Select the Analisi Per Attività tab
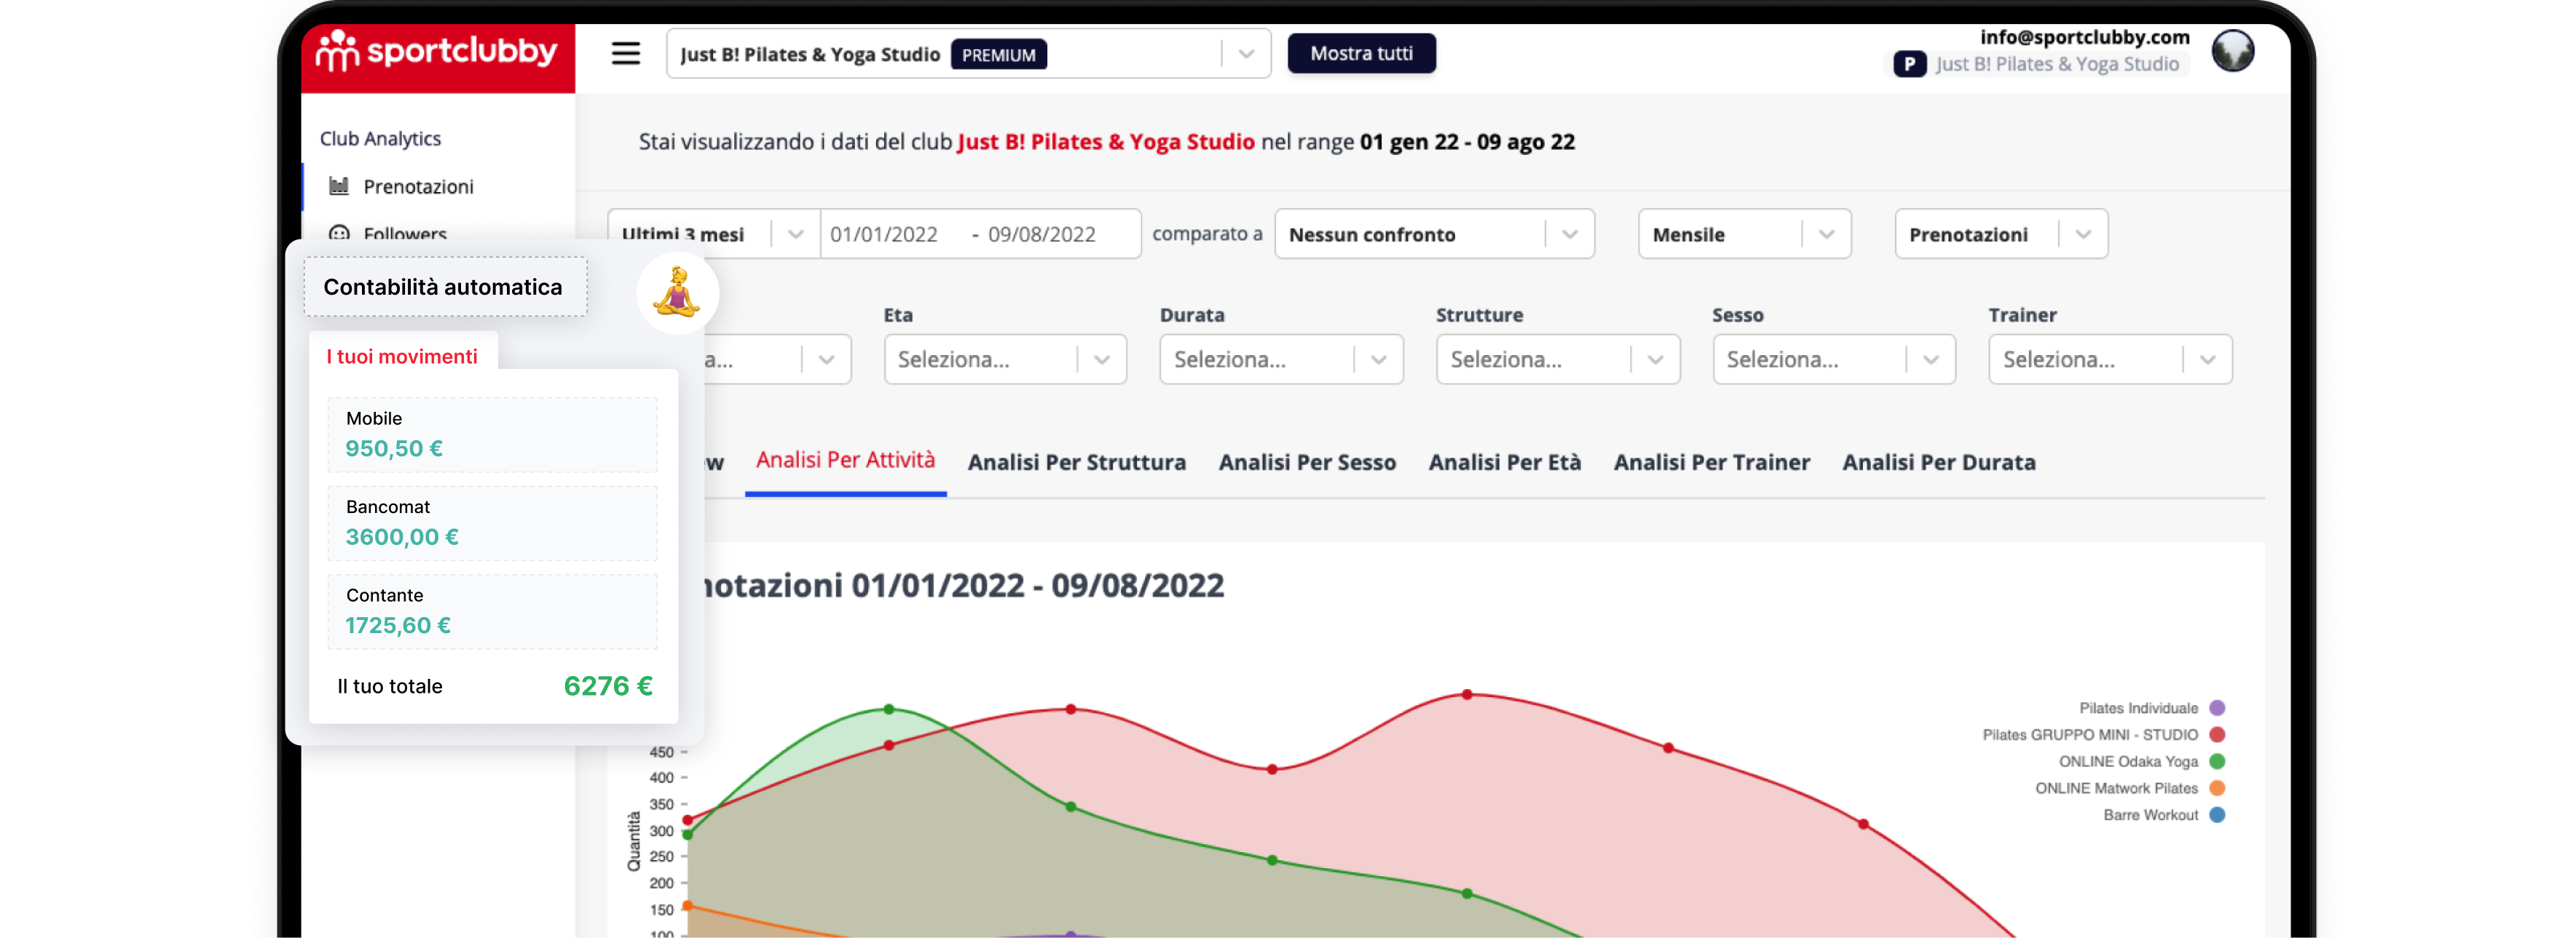 click(x=845, y=461)
